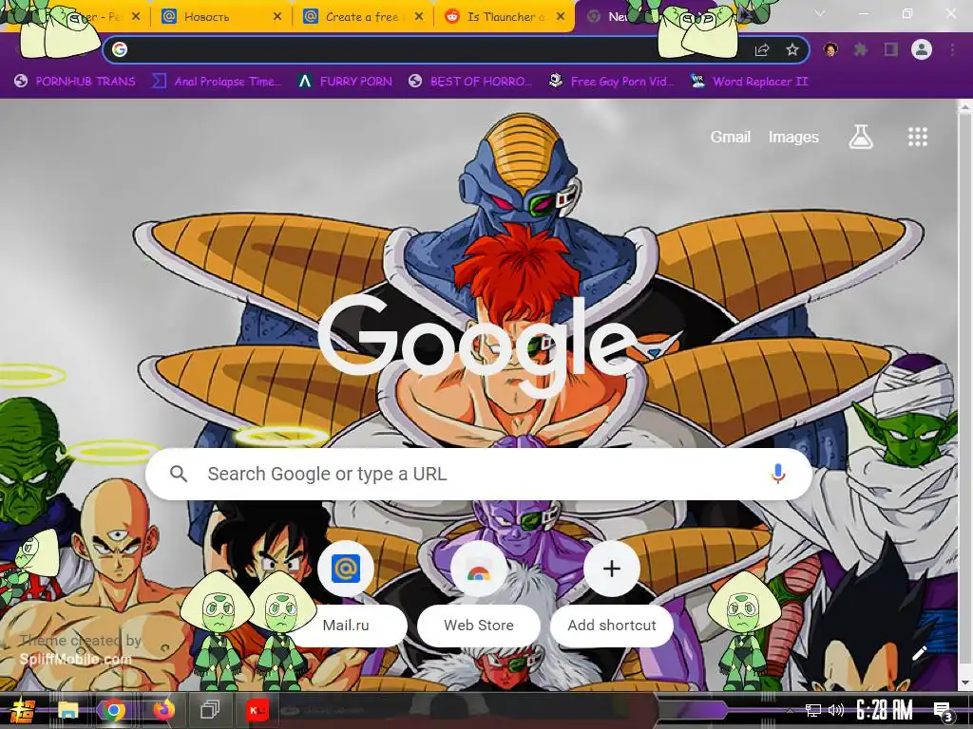Open Word Replacer II bookmark
The width and height of the screenshot is (973, 729).
click(749, 82)
